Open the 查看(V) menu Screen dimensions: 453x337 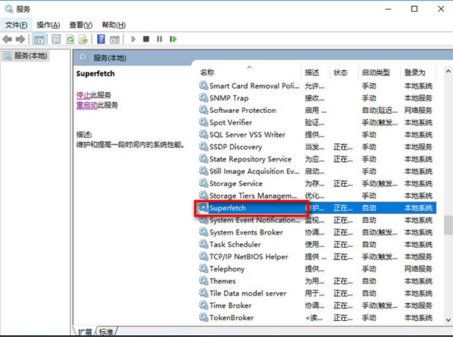coord(79,24)
